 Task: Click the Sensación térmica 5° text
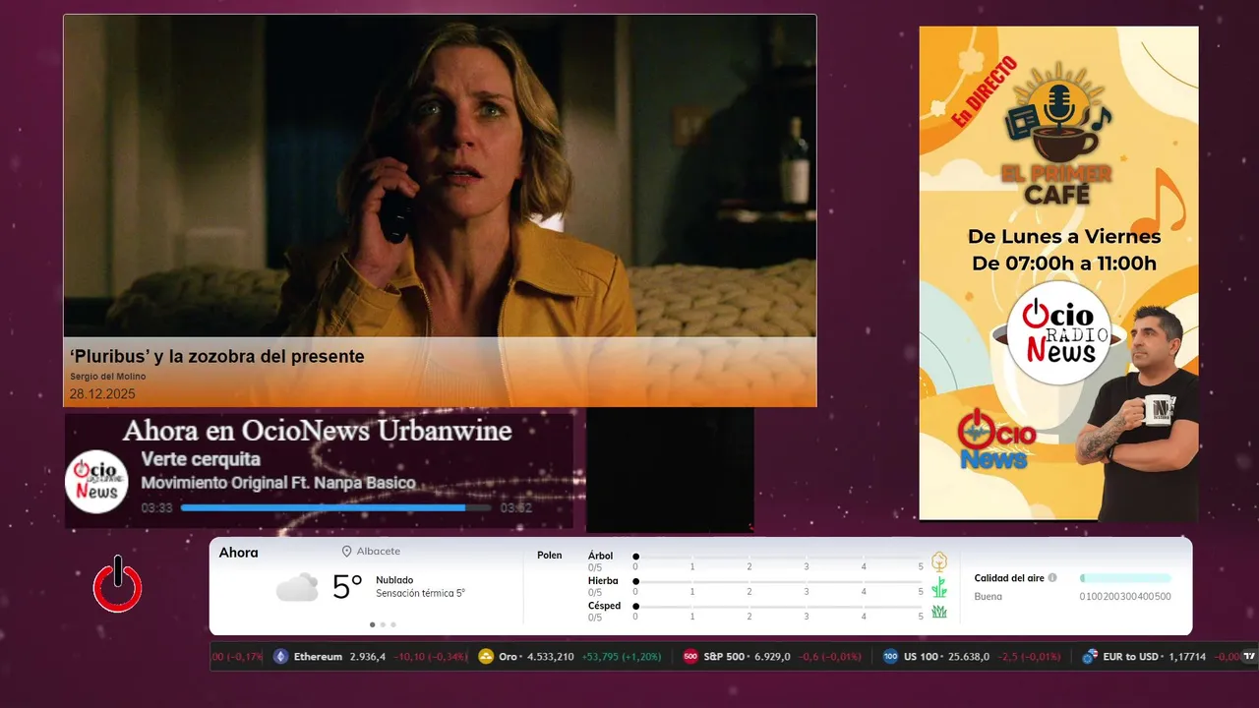tap(420, 594)
